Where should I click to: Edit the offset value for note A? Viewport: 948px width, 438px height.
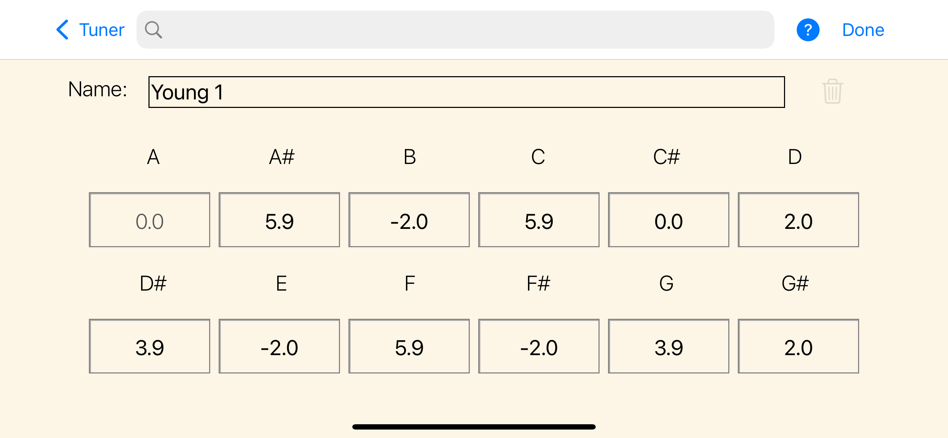click(x=149, y=220)
